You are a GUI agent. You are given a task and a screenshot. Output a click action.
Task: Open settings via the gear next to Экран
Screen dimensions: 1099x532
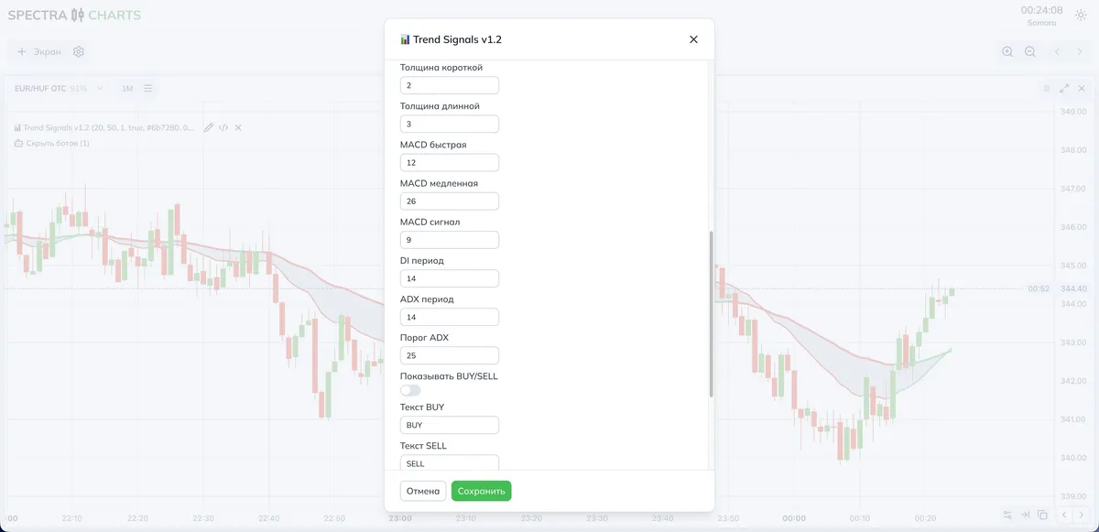point(78,51)
